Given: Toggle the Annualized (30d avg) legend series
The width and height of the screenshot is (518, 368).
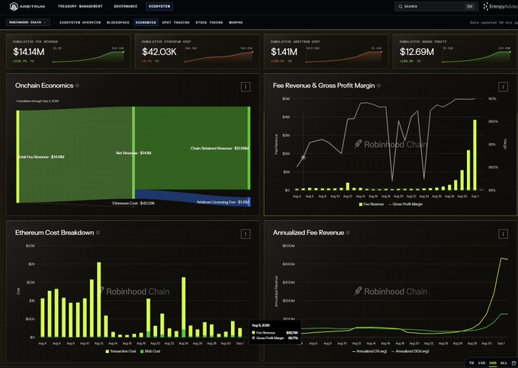Looking at the screenshot, I should pyautogui.click(x=410, y=351).
